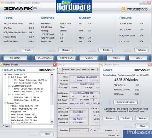The height and width of the screenshot is (138, 152).
Task: Click the Intel Core 2 Duo E6600 name field
Action: tap(84, 77)
